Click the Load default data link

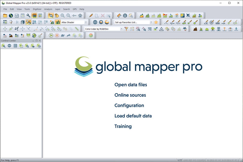tap(133, 116)
